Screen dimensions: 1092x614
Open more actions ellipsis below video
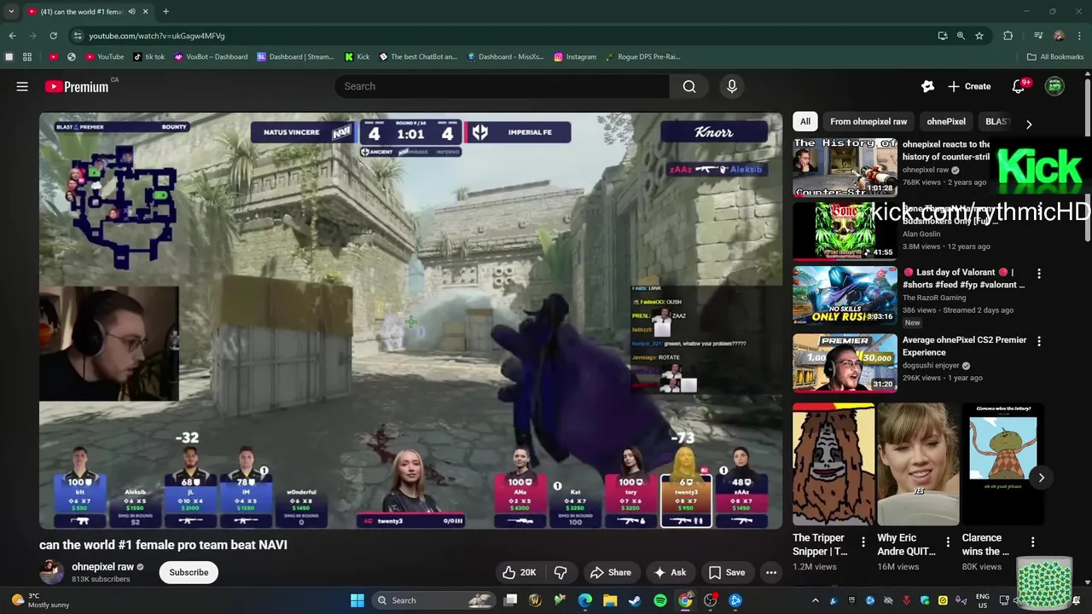[x=771, y=572]
